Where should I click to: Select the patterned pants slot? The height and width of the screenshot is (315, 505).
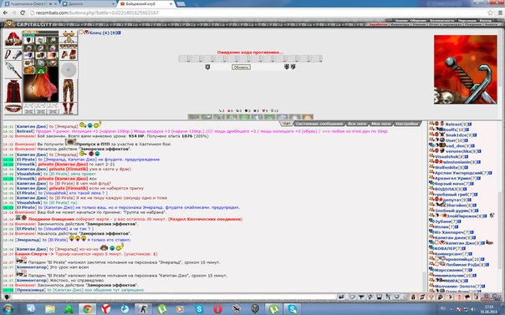coord(69,91)
